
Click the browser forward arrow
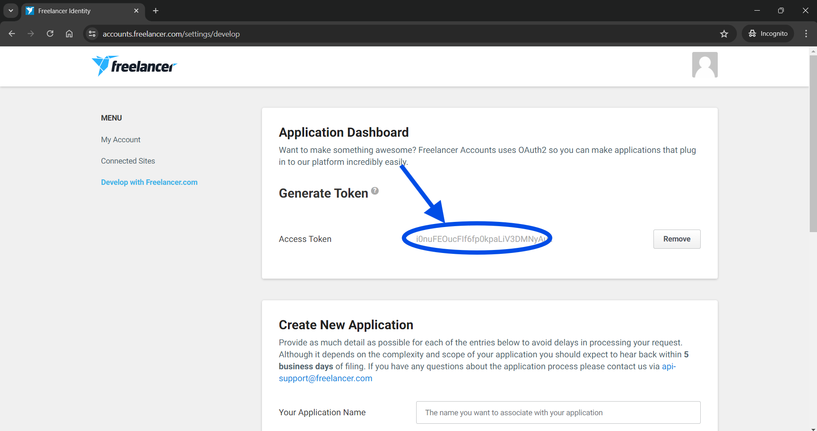point(31,34)
